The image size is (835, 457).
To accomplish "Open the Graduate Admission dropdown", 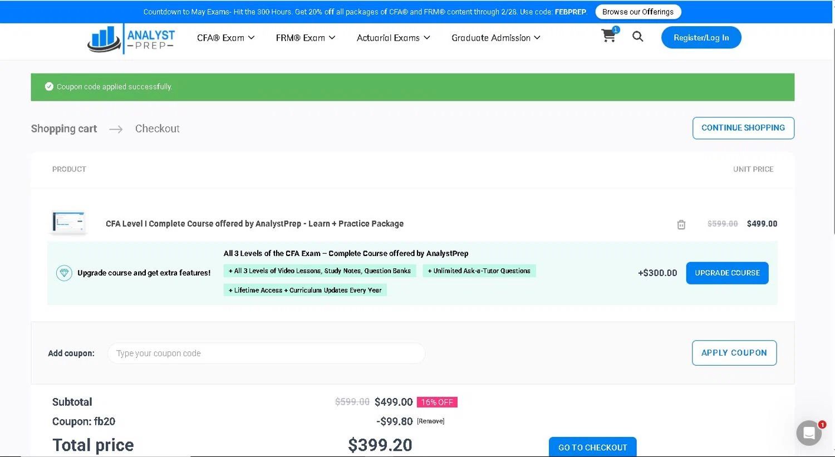I will [495, 38].
